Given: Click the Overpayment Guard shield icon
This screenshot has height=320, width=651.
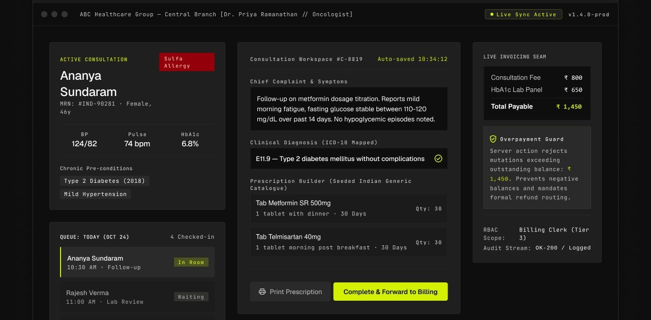Looking at the screenshot, I should tap(493, 139).
